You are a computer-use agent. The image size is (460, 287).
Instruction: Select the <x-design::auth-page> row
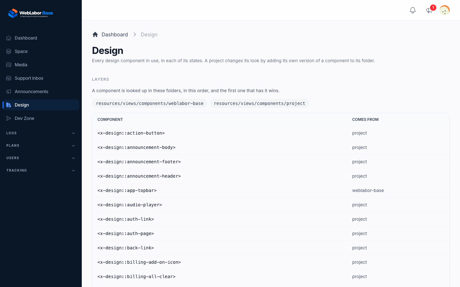point(271,233)
